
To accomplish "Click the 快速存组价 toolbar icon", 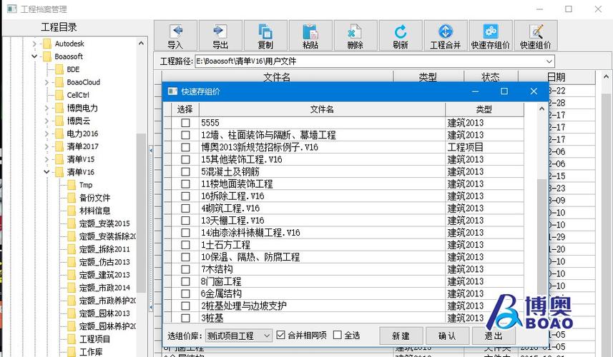I will click(491, 36).
